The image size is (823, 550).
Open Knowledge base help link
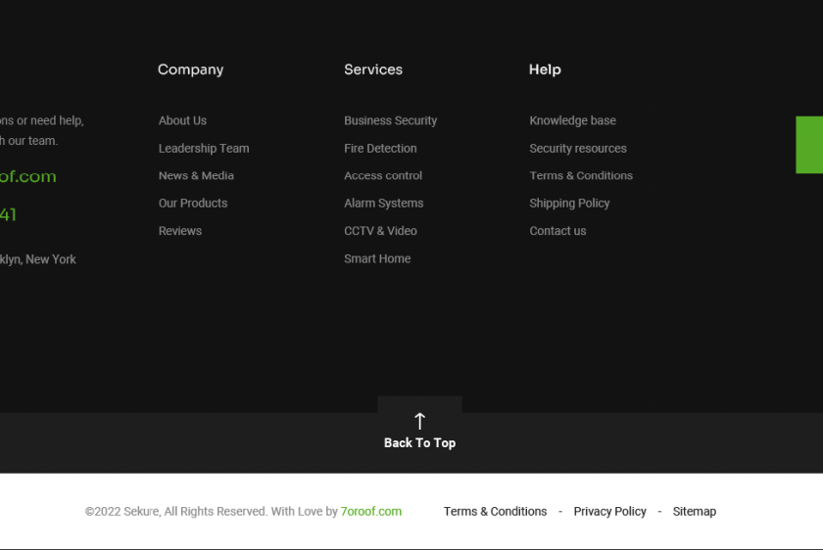572,120
